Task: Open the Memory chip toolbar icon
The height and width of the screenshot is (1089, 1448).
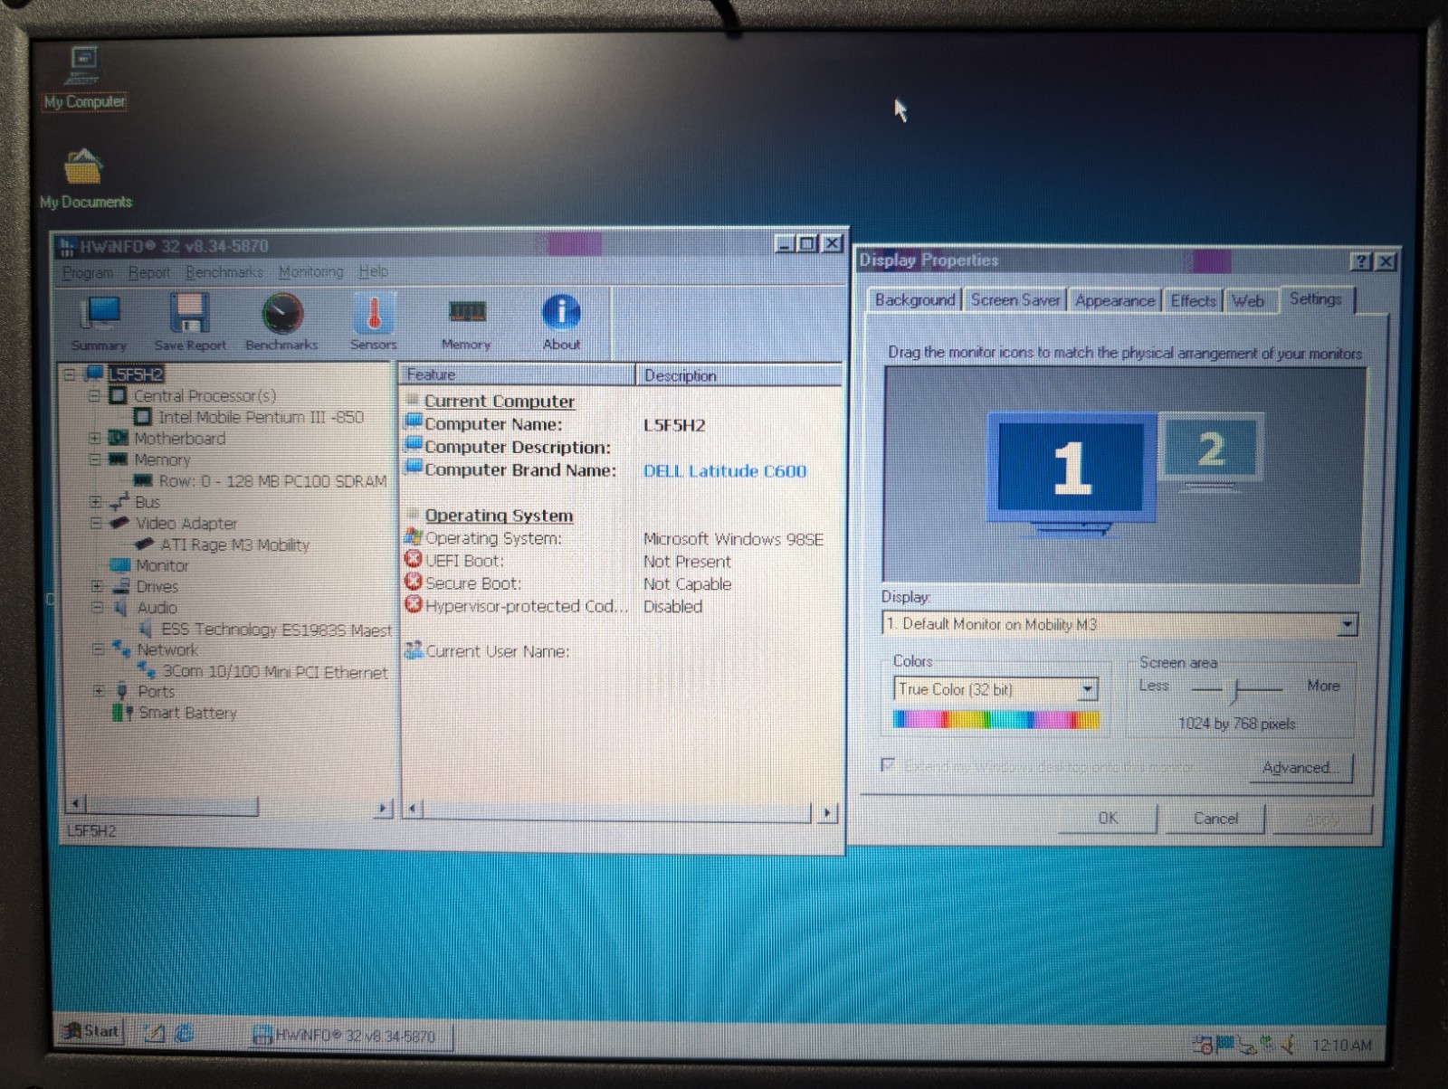Action: (466, 323)
